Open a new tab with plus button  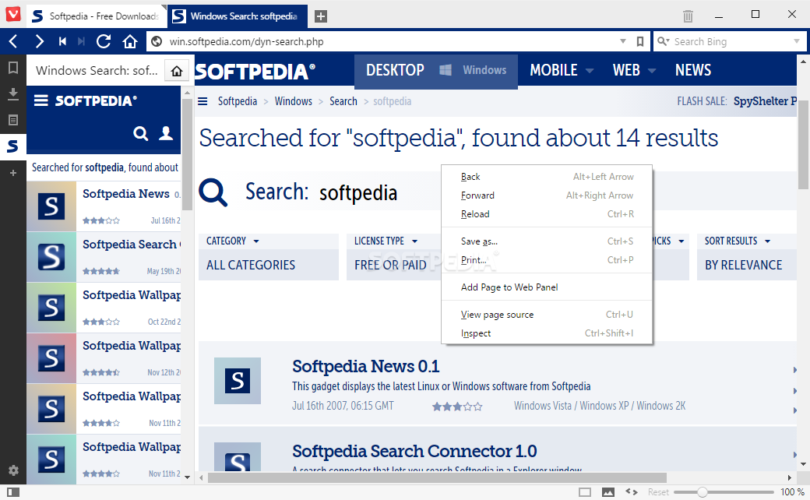point(320,16)
